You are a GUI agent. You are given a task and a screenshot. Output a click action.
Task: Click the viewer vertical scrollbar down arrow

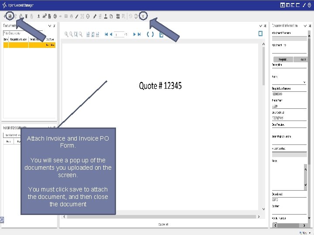[x=263, y=209]
